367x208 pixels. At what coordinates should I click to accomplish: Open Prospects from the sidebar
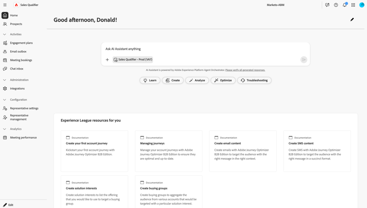point(16,24)
